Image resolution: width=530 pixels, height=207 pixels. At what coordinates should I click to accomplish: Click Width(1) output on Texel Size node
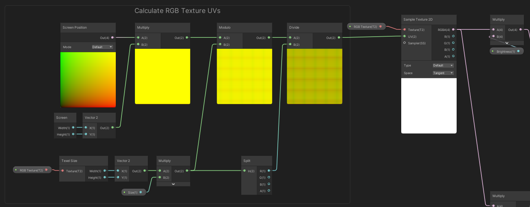[105, 171]
